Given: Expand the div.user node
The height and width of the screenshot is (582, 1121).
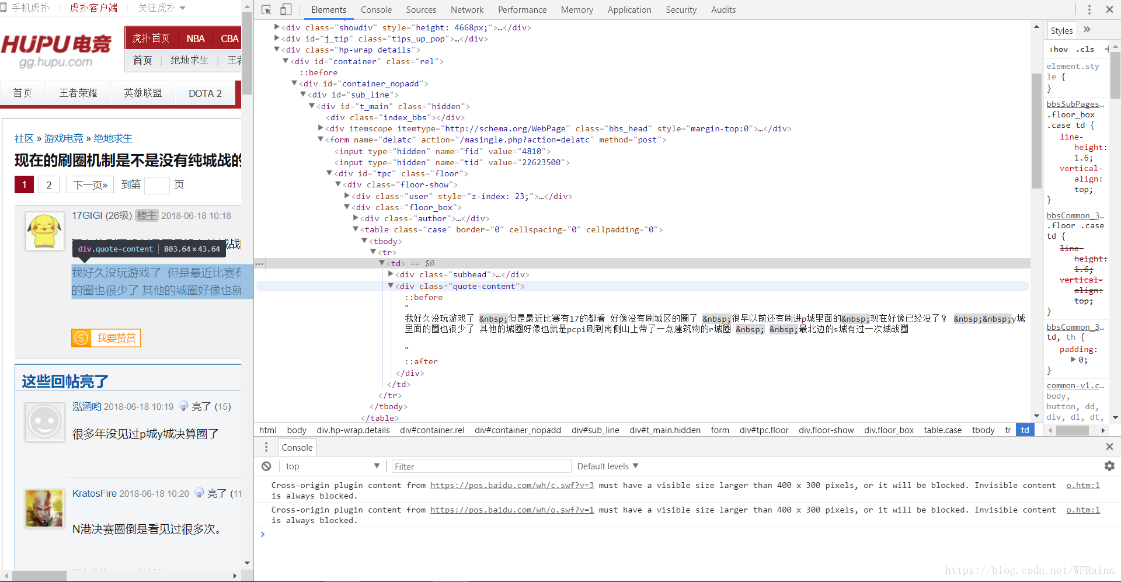Looking at the screenshot, I should [x=347, y=196].
